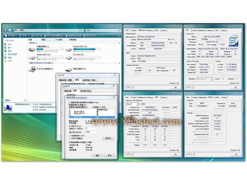This screenshot has height=185, width=247.
Task: Click OK in the CPU-Z Mainboard window
Action: point(175,88)
